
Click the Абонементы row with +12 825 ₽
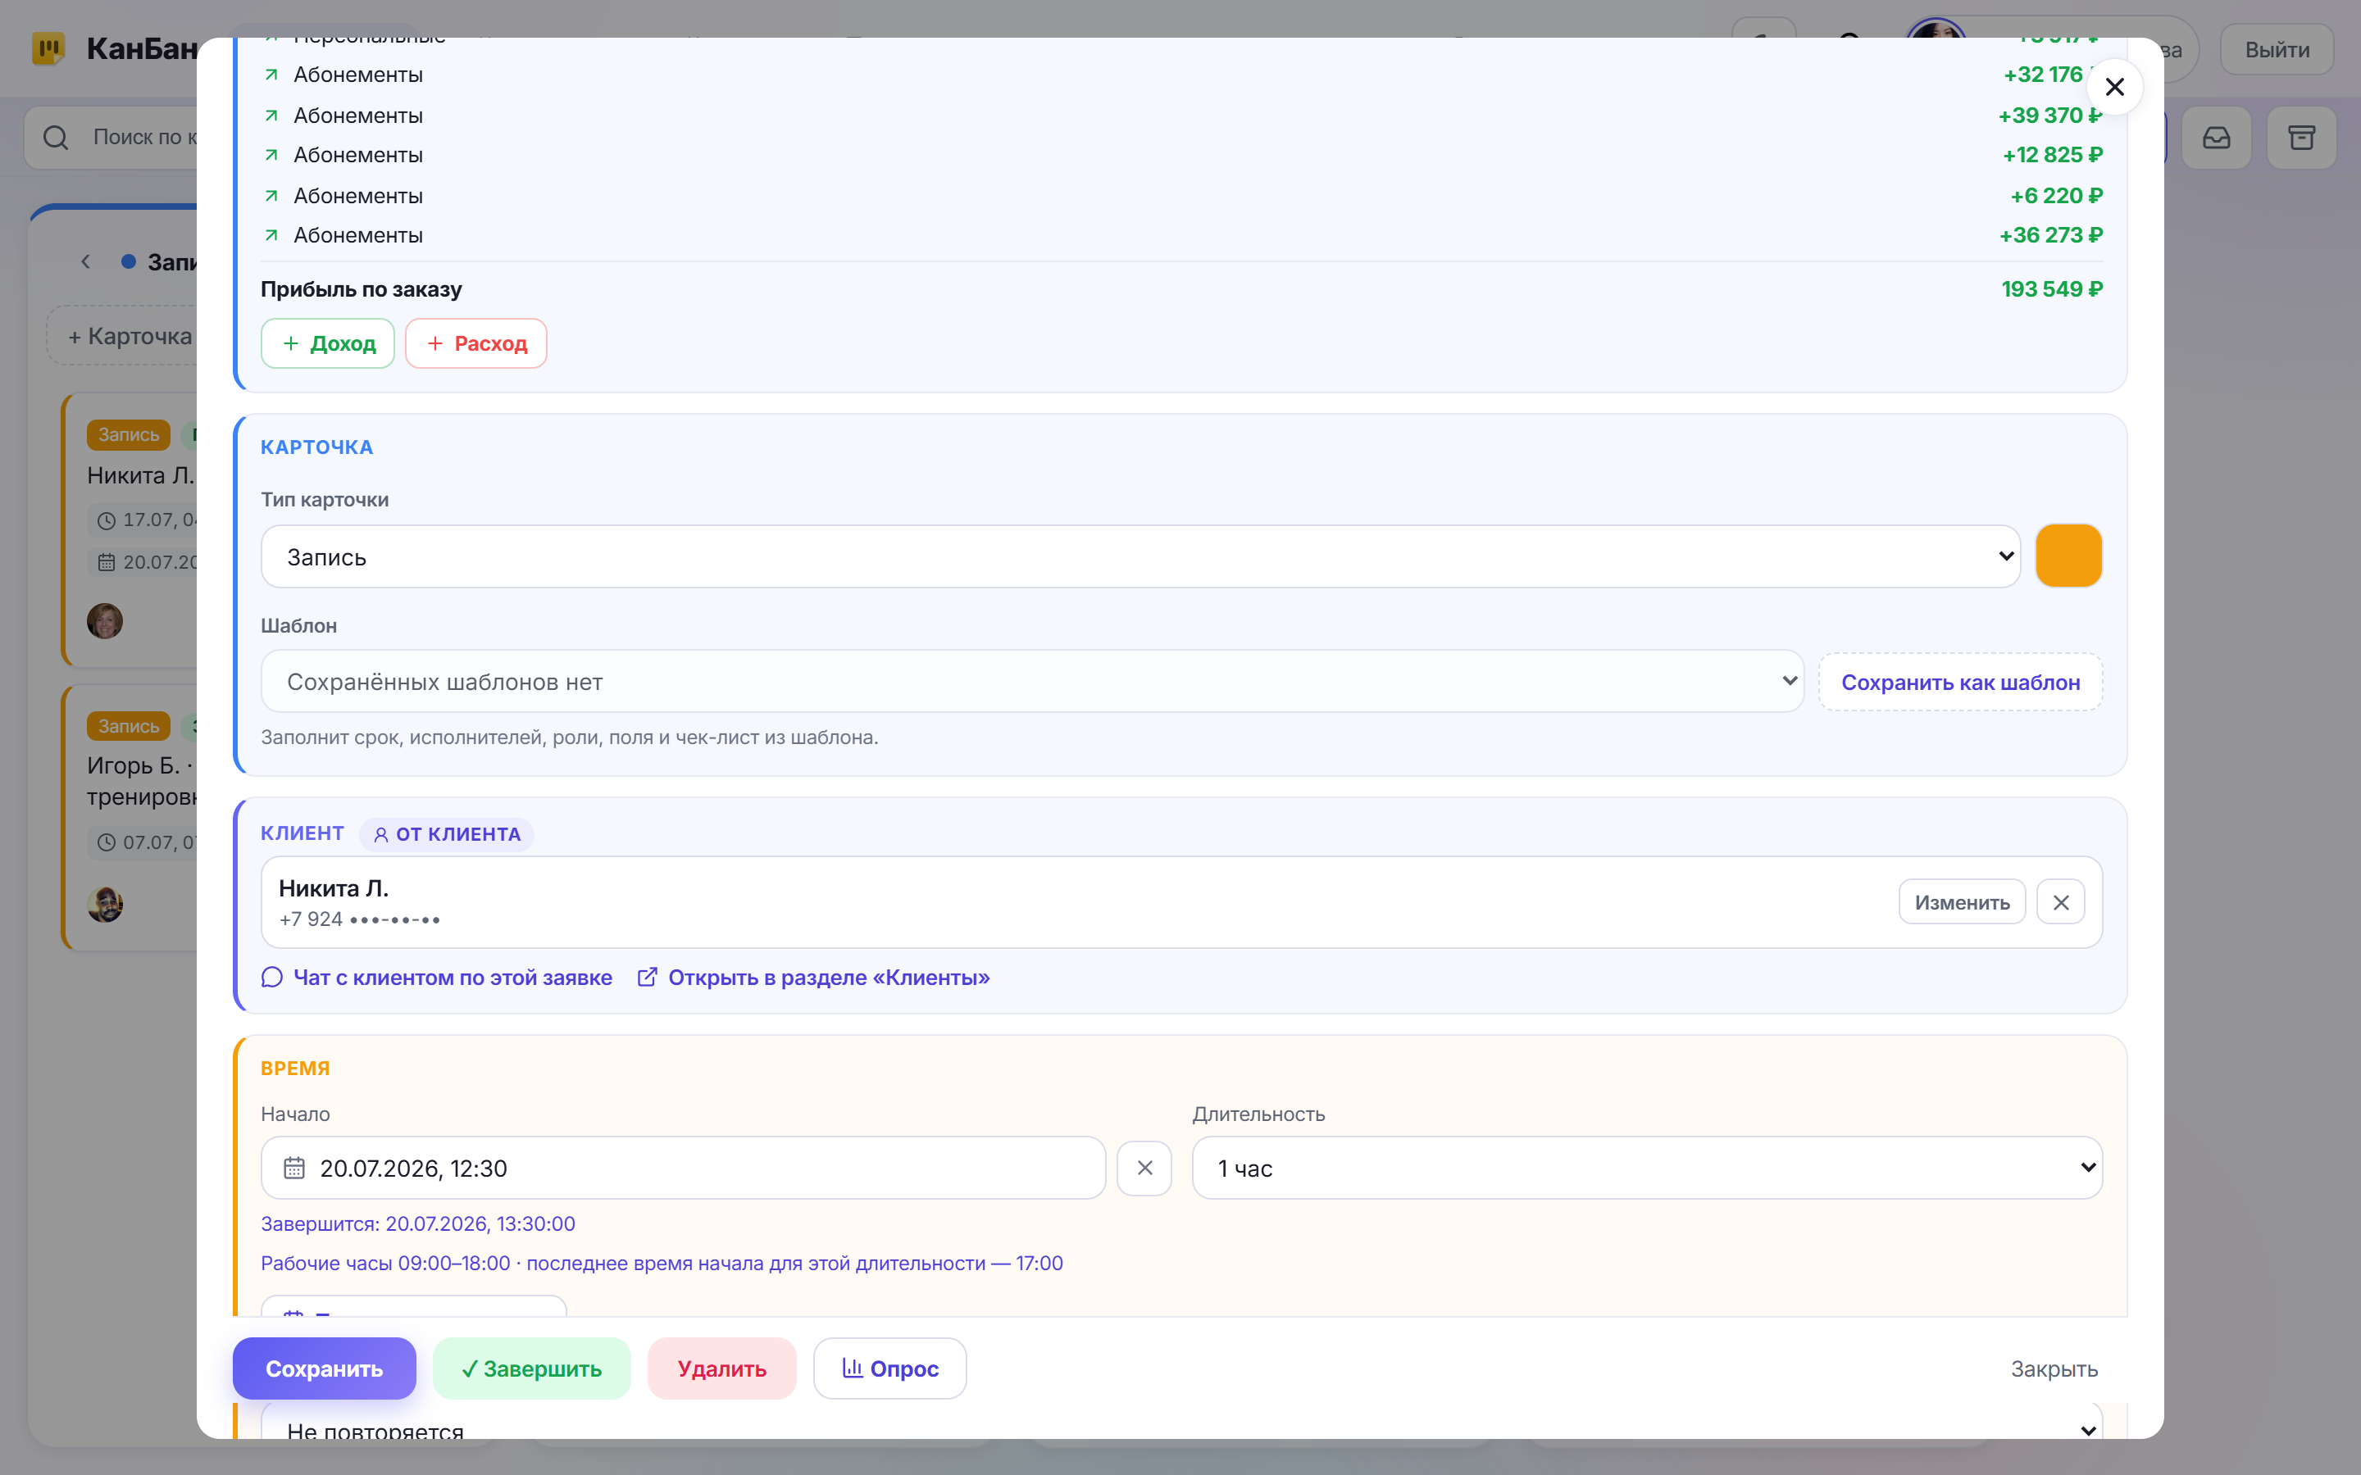click(x=1181, y=155)
